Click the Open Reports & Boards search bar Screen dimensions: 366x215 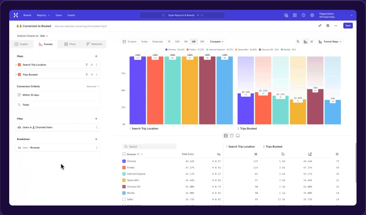[182, 15]
